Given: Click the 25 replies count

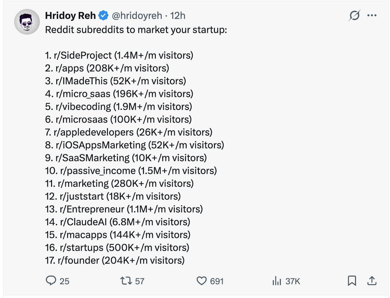Looking at the screenshot, I should [64, 281].
